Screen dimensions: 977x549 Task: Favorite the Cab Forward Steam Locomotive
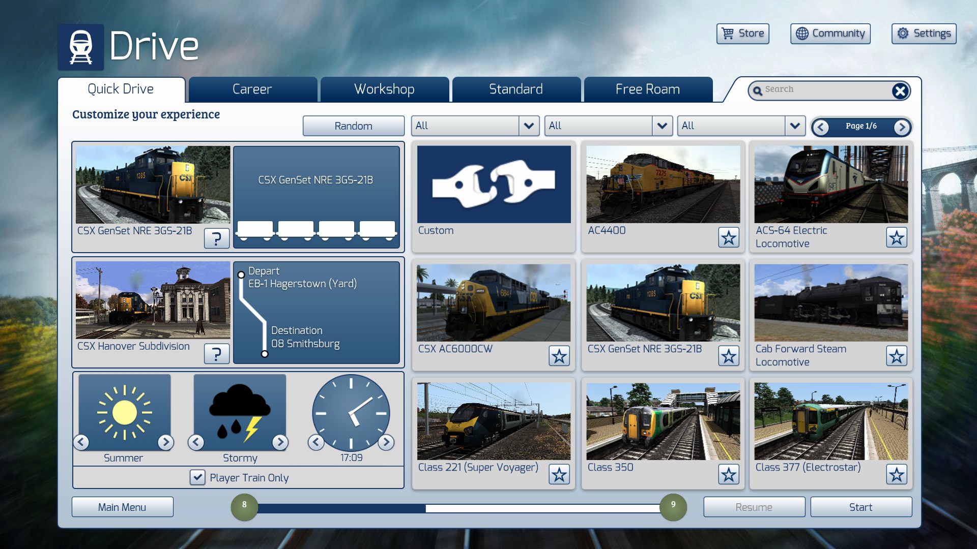pyautogui.click(x=897, y=356)
